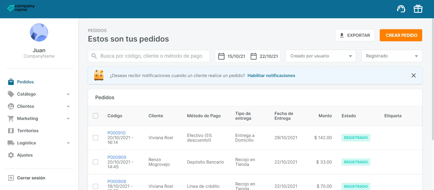Open the Creado por usuario dropdown
Viewport: 434px width, 190px height.
321,56
